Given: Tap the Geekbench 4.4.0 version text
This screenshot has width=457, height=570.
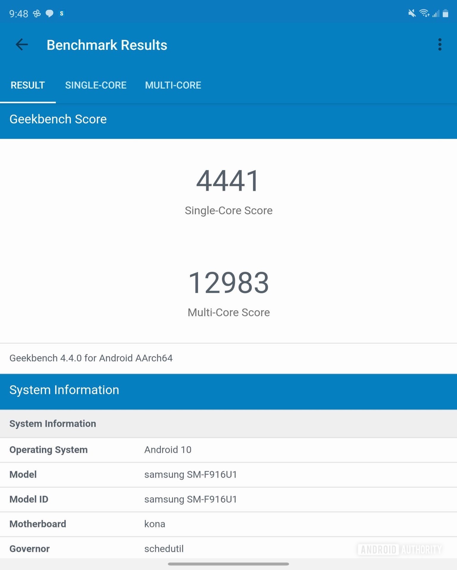Looking at the screenshot, I should (91, 358).
